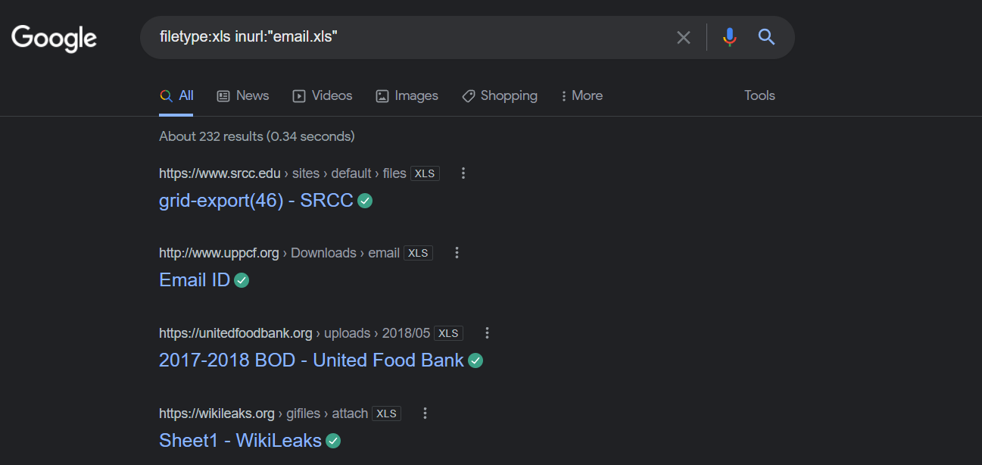Image resolution: width=982 pixels, height=465 pixels.
Task: Click the microphone icon for voice search
Action: (x=728, y=36)
